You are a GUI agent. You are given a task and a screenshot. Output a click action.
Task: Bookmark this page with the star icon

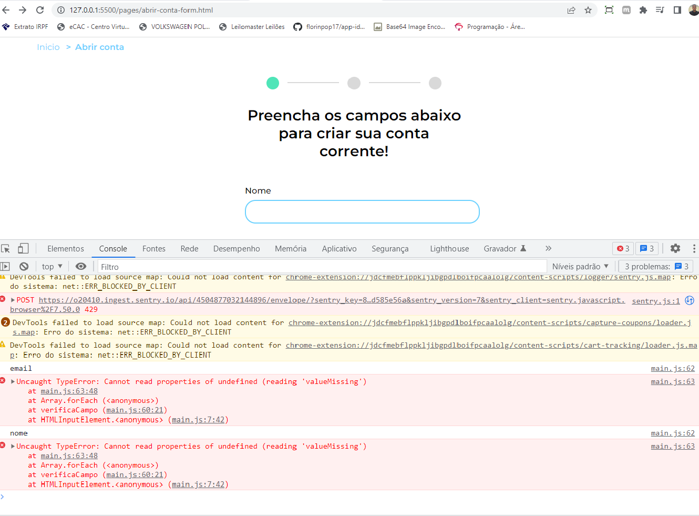point(588,10)
